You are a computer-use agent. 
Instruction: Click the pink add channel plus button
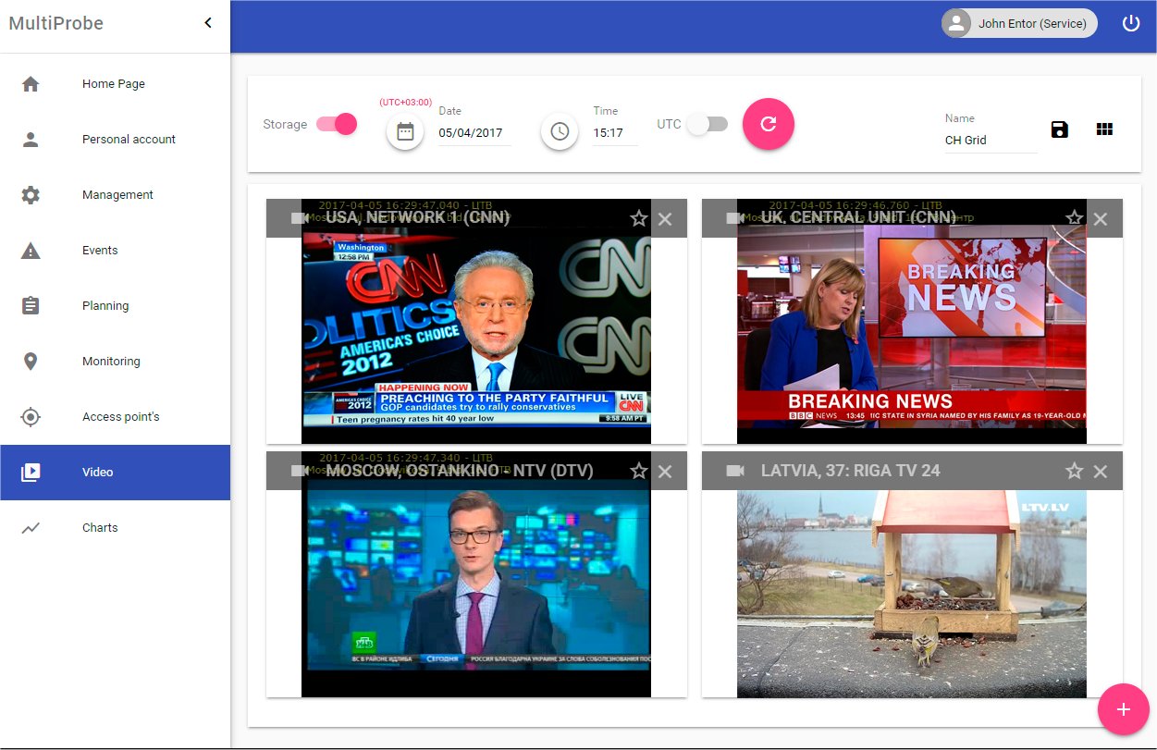pyautogui.click(x=1123, y=709)
